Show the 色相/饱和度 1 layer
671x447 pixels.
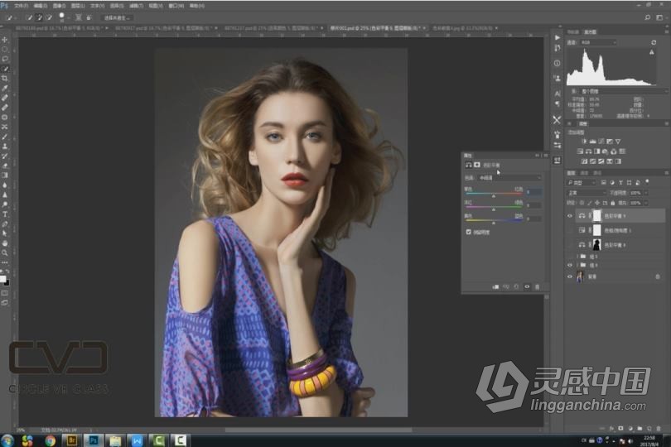point(570,231)
